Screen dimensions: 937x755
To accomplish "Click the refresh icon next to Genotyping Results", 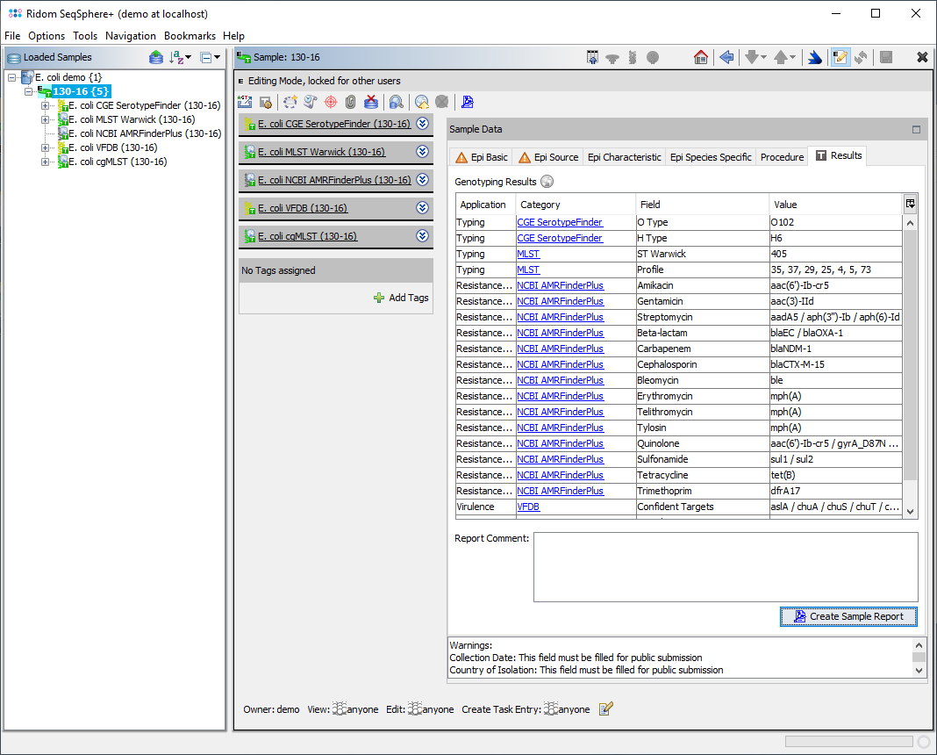I will click(x=547, y=182).
